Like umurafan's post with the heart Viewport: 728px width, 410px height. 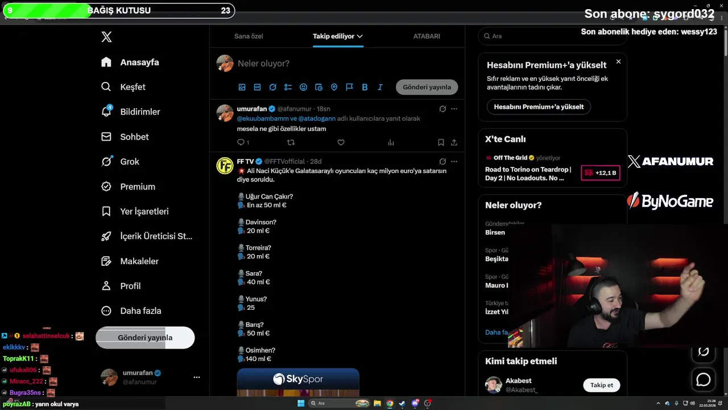pos(341,142)
